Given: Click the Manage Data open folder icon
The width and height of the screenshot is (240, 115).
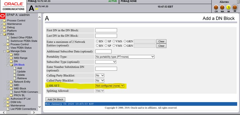Looking at the screenshot, I should 8,51.
